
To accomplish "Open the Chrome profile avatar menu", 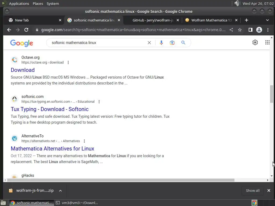I will pos(259,30).
